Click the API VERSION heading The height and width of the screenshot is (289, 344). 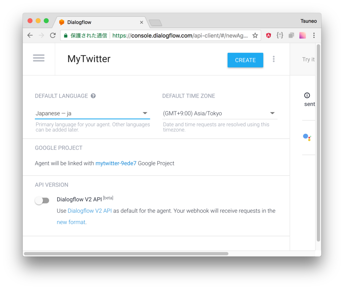(x=51, y=185)
